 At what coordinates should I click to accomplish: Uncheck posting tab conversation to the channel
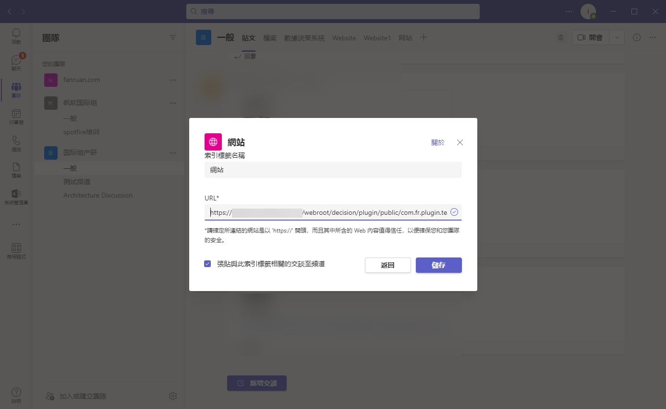coord(207,263)
